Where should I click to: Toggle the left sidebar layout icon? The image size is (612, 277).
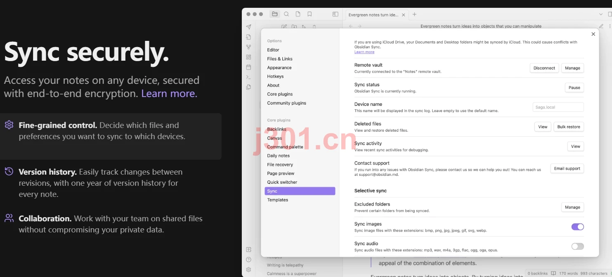pos(336,14)
